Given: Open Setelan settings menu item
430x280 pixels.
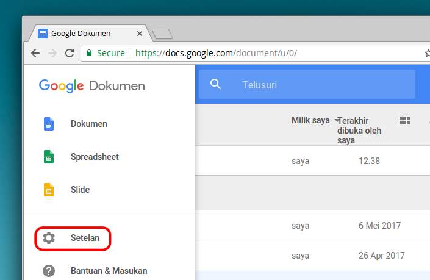Looking at the screenshot, I should click(x=110, y=238).
